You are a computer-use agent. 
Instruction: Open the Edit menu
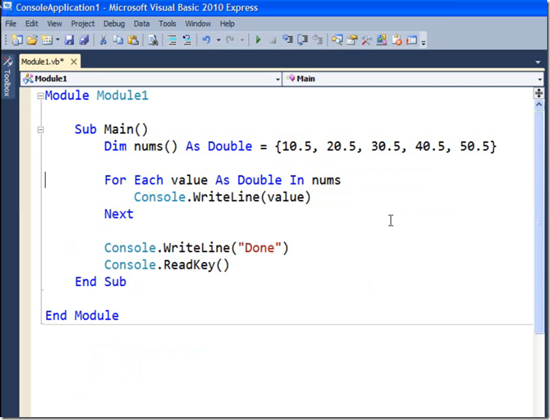click(x=31, y=23)
